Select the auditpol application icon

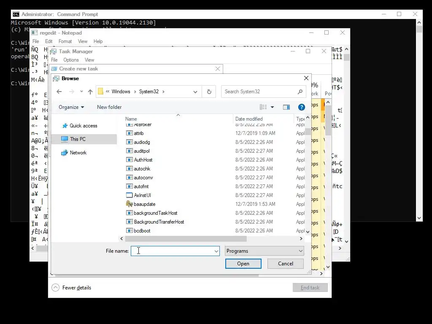click(129, 151)
